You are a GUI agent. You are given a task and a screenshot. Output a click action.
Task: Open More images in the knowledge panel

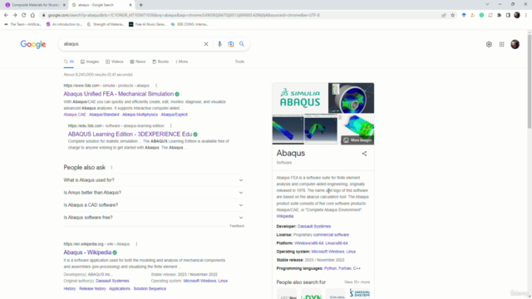[x=357, y=140]
